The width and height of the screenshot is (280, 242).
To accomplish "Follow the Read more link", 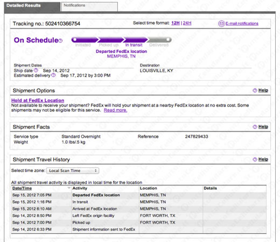I will click(115, 110).
